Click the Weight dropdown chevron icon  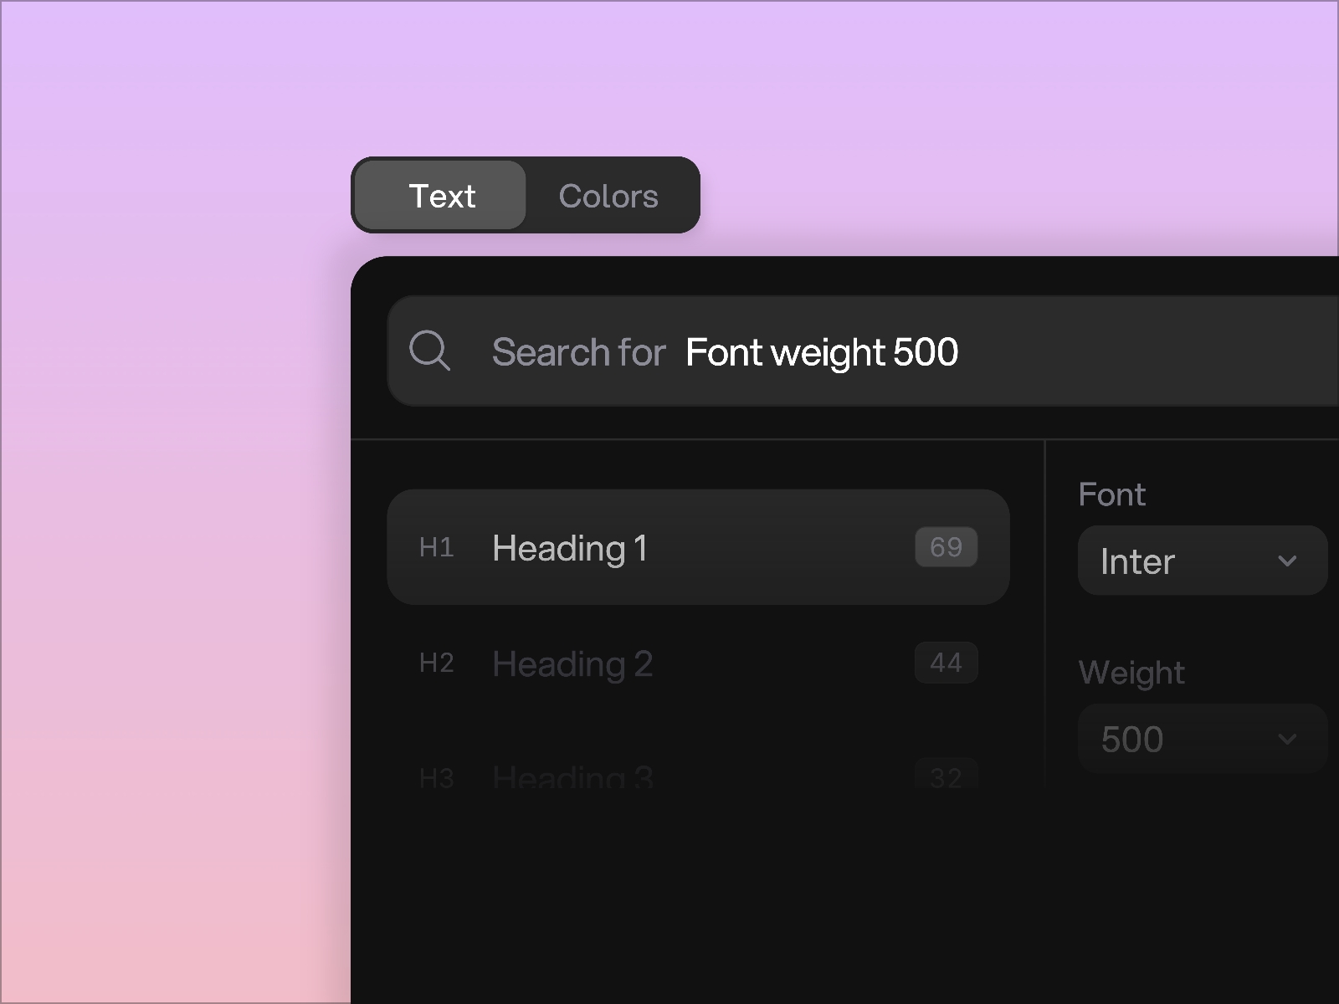(1287, 739)
